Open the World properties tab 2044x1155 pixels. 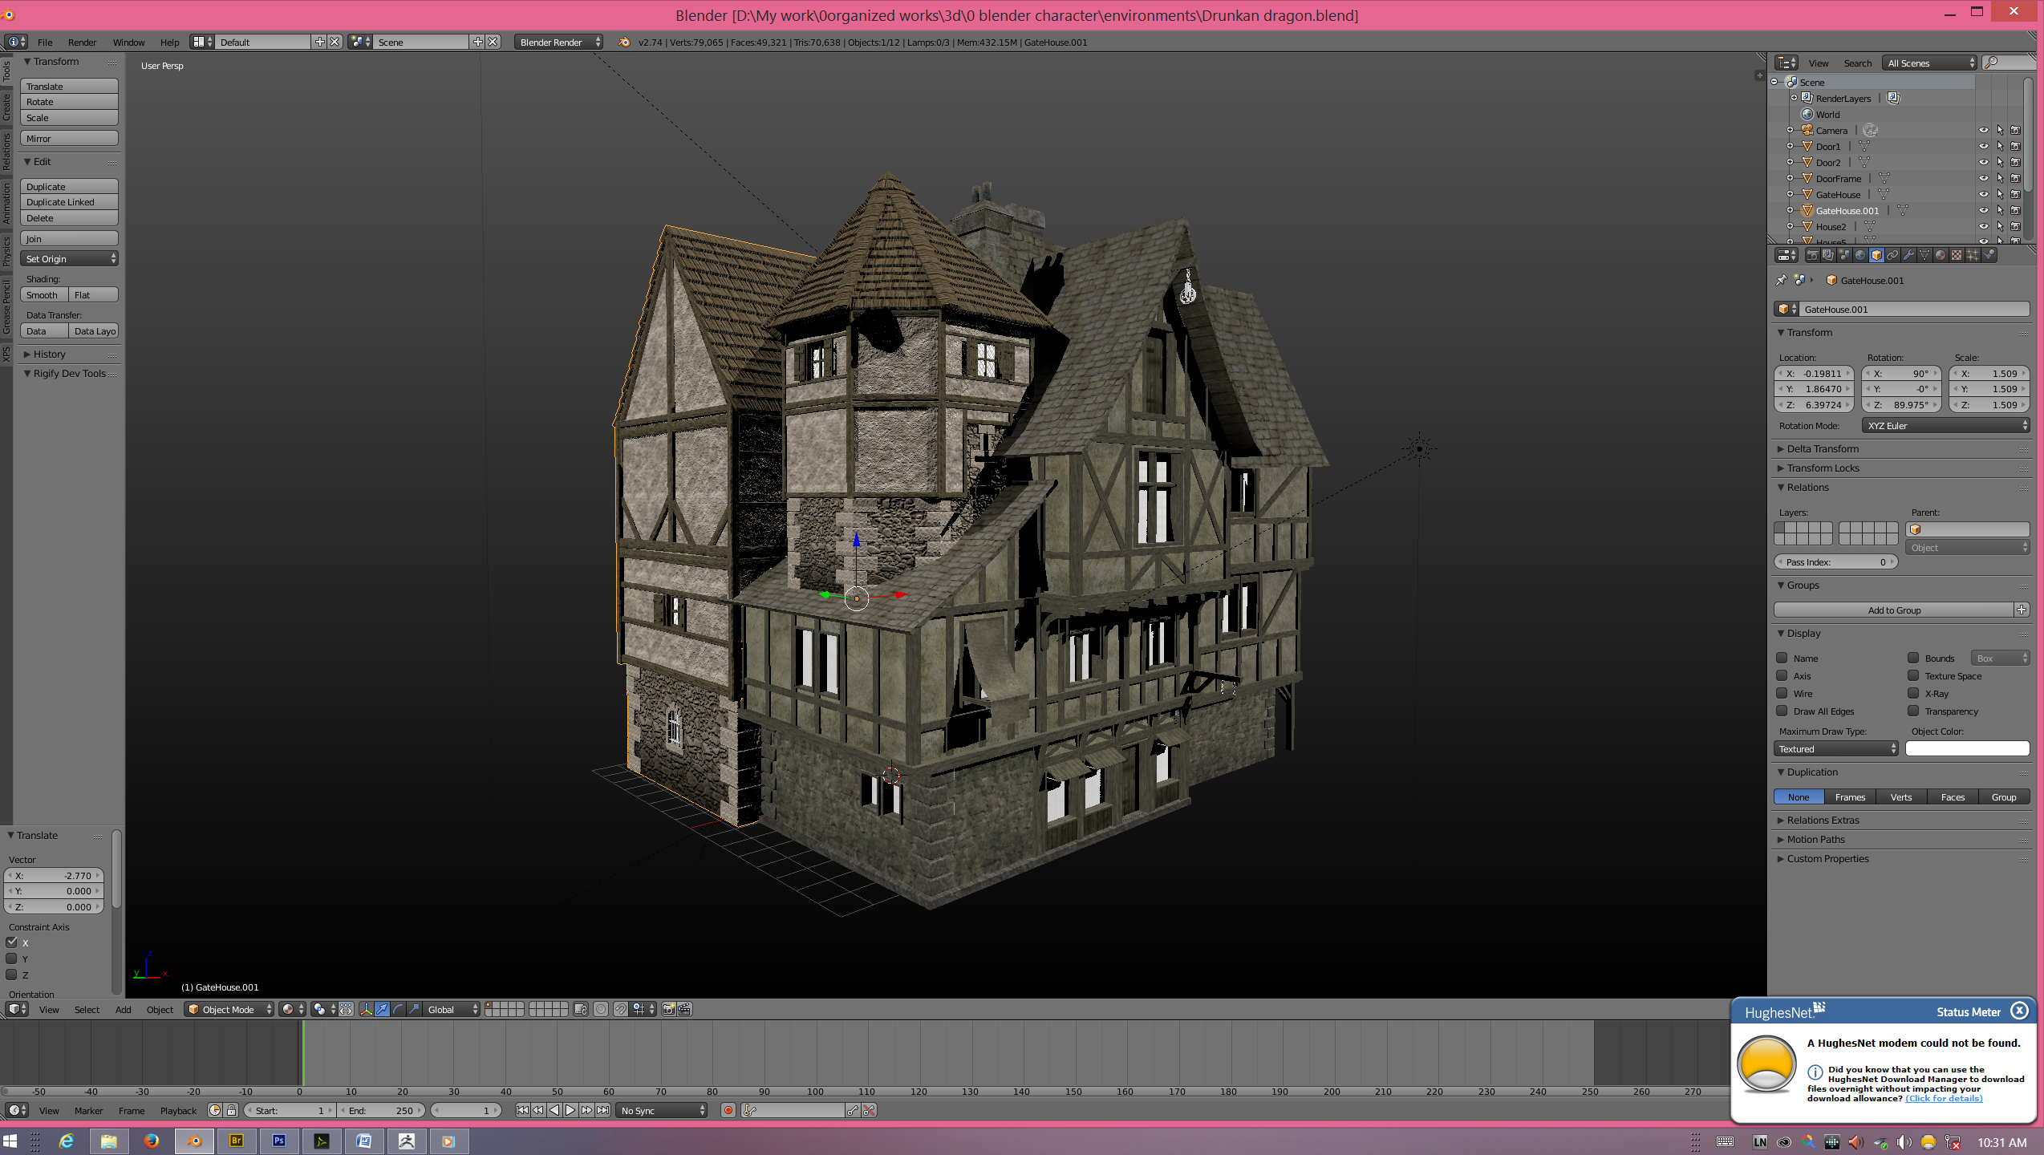click(1860, 255)
